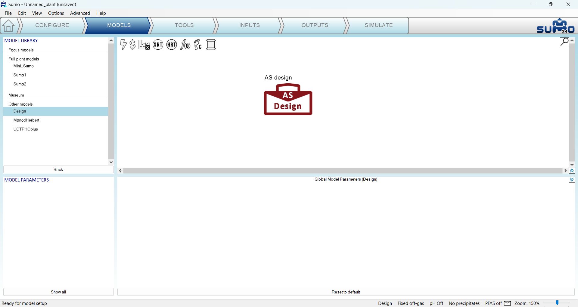Switch to the OUTPUTS tab
This screenshot has height=307, width=578.
(x=315, y=25)
